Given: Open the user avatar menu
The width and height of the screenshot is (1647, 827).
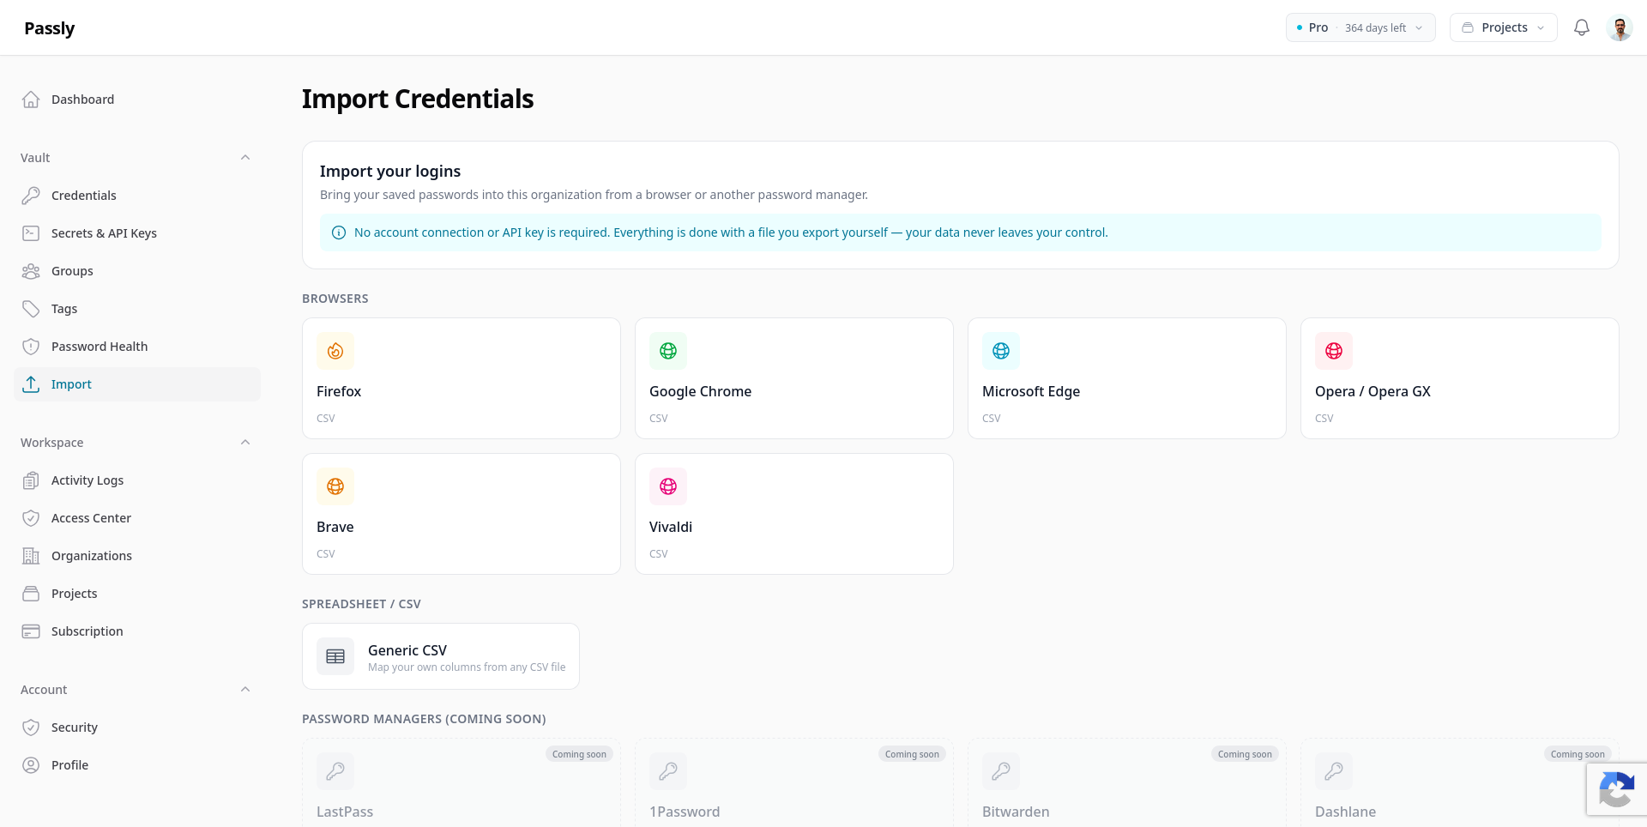Looking at the screenshot, I should (x=1620, y=27).
